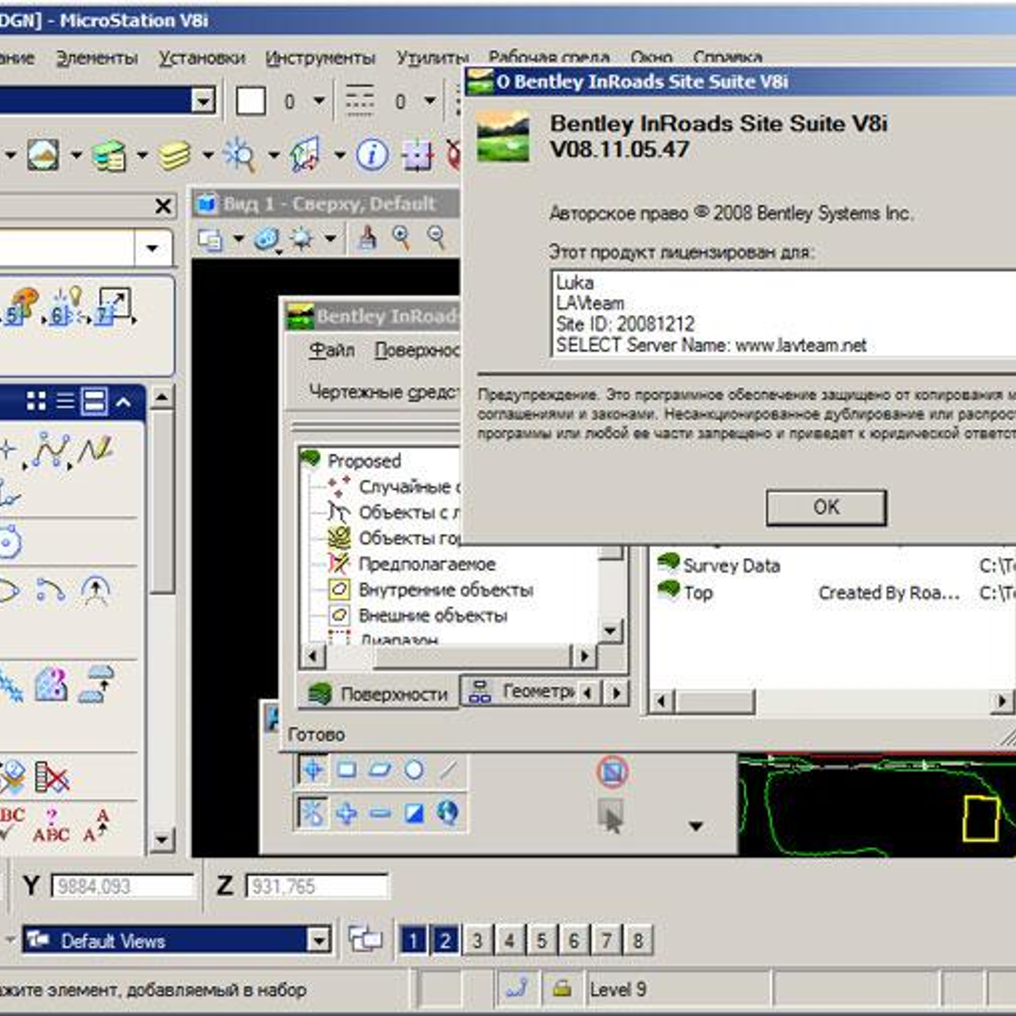Image resolution: width=1016 pixels, height=1016 pixels.
Task: Close the task panel with X
Action: [x=163, y=206]
